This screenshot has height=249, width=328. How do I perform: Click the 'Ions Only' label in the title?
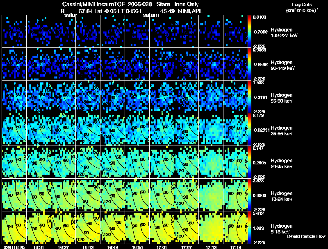pos(187,4)
